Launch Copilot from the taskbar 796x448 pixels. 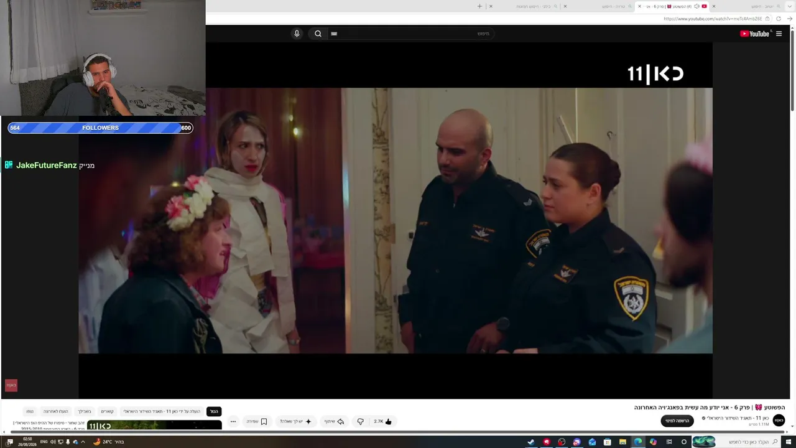pos(653,442)
